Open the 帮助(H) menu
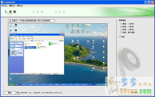The image size is (155, 97). tap(20, 6)
